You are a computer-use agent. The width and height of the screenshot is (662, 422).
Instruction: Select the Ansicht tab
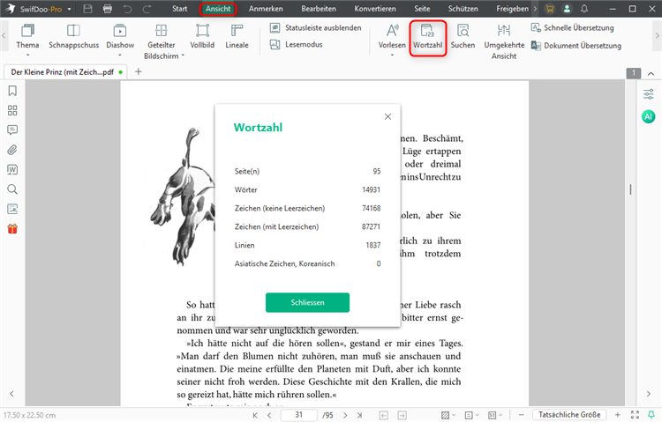pos(218,9)
